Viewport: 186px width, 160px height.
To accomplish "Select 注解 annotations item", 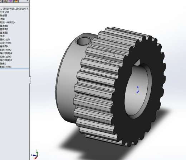I will (3, 19).
